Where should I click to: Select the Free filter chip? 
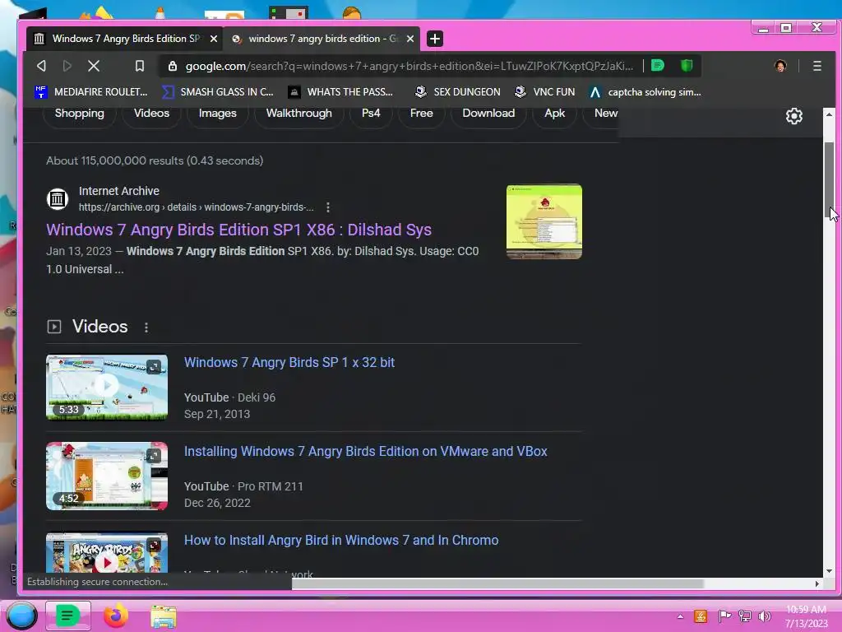pos(422,113)
